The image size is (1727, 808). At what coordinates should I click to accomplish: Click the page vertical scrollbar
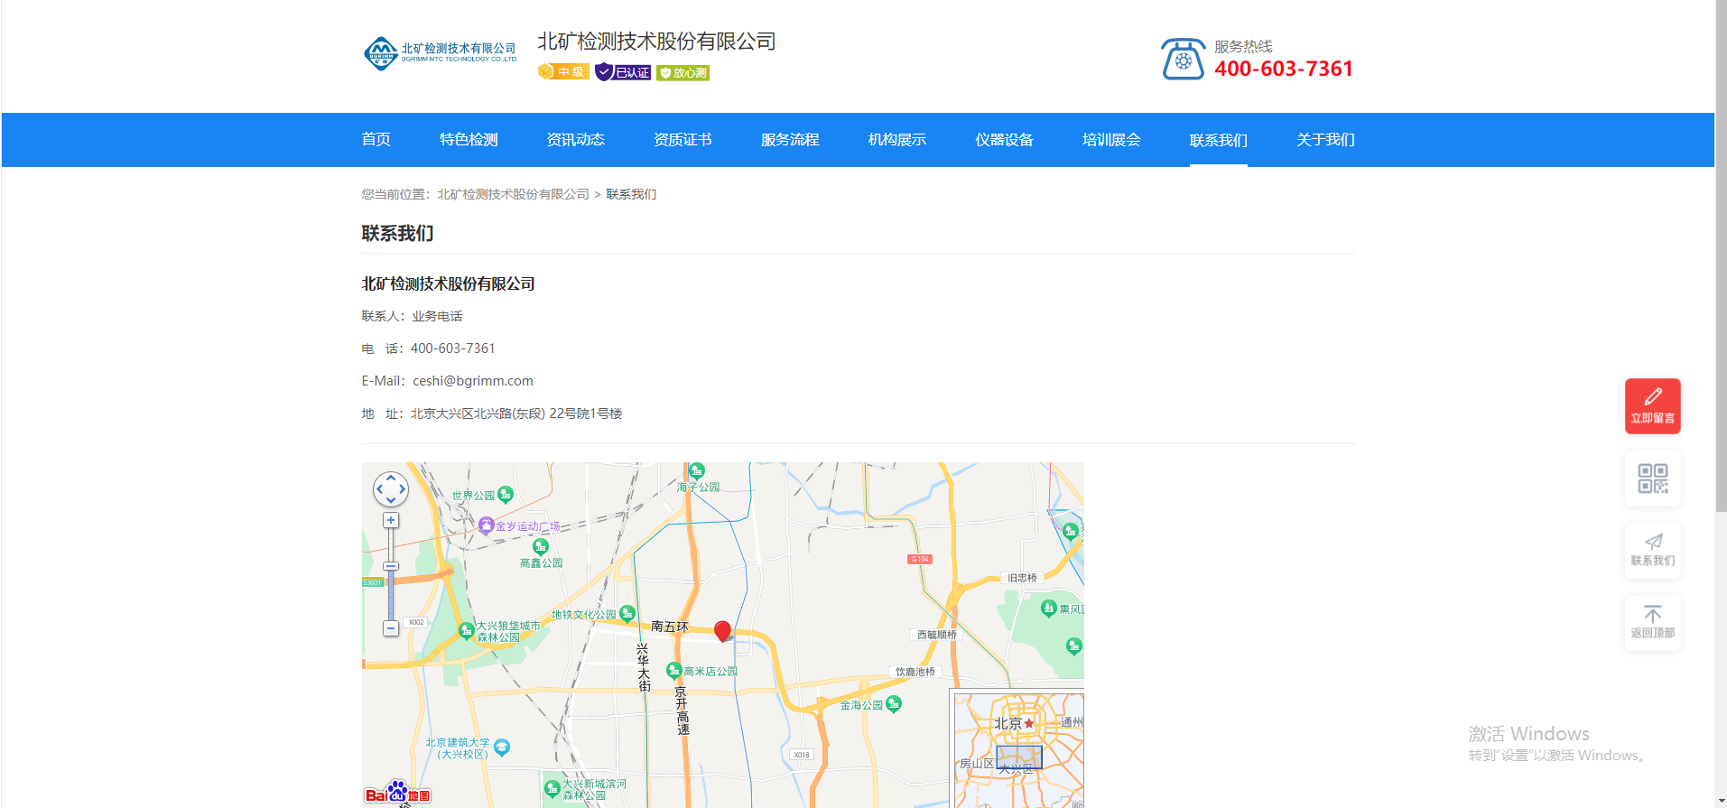point(1721,257)
